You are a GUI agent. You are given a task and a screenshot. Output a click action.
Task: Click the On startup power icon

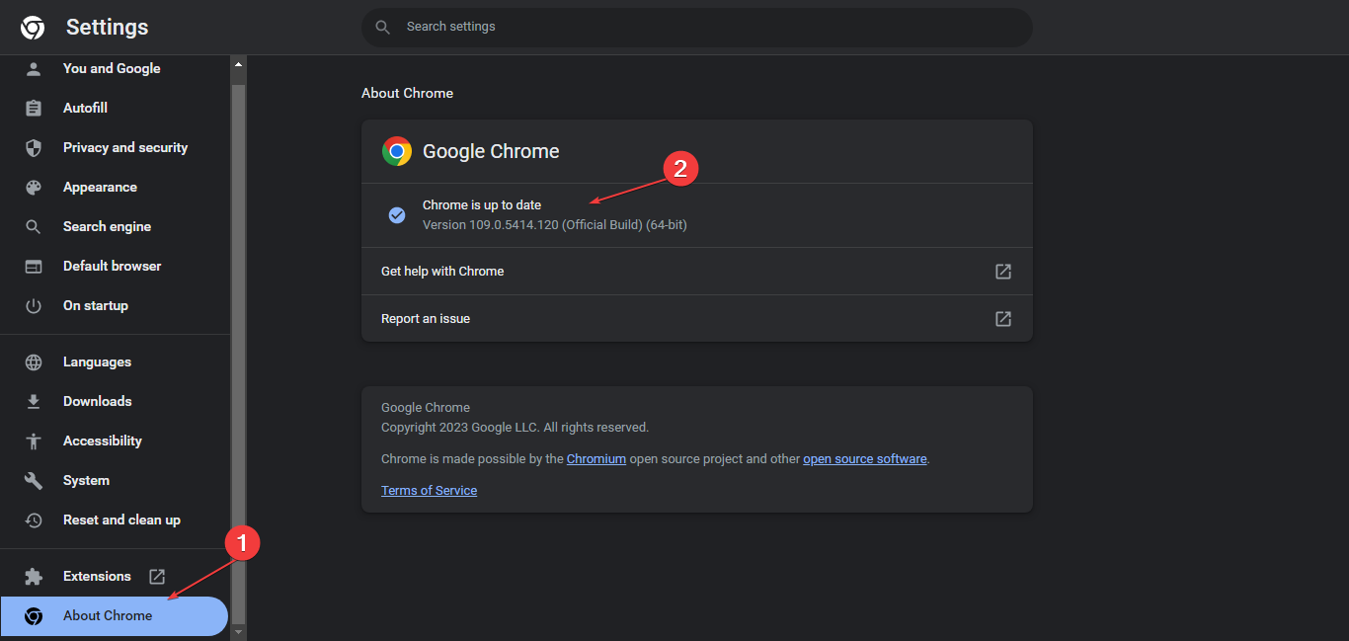pyautogui.click(x=34, y=305)
